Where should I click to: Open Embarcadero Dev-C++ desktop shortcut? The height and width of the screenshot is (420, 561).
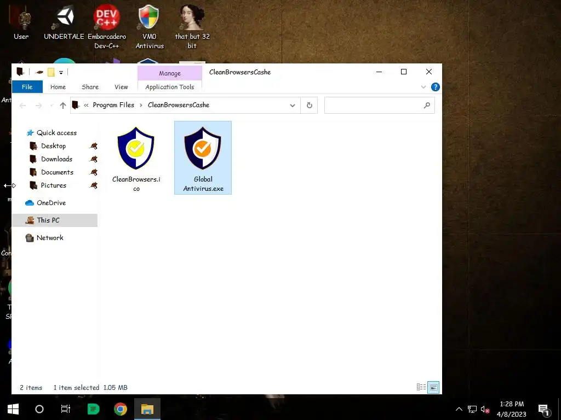(x=107, y=27)
